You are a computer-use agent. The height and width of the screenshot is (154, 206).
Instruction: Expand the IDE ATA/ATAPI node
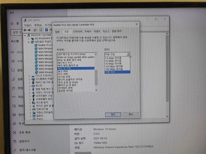coord(28,39)
